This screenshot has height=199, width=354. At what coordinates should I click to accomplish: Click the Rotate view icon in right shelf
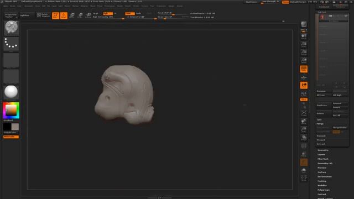coord(304,138)
